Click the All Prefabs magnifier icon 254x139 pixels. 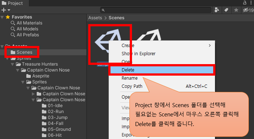point(13,35)
